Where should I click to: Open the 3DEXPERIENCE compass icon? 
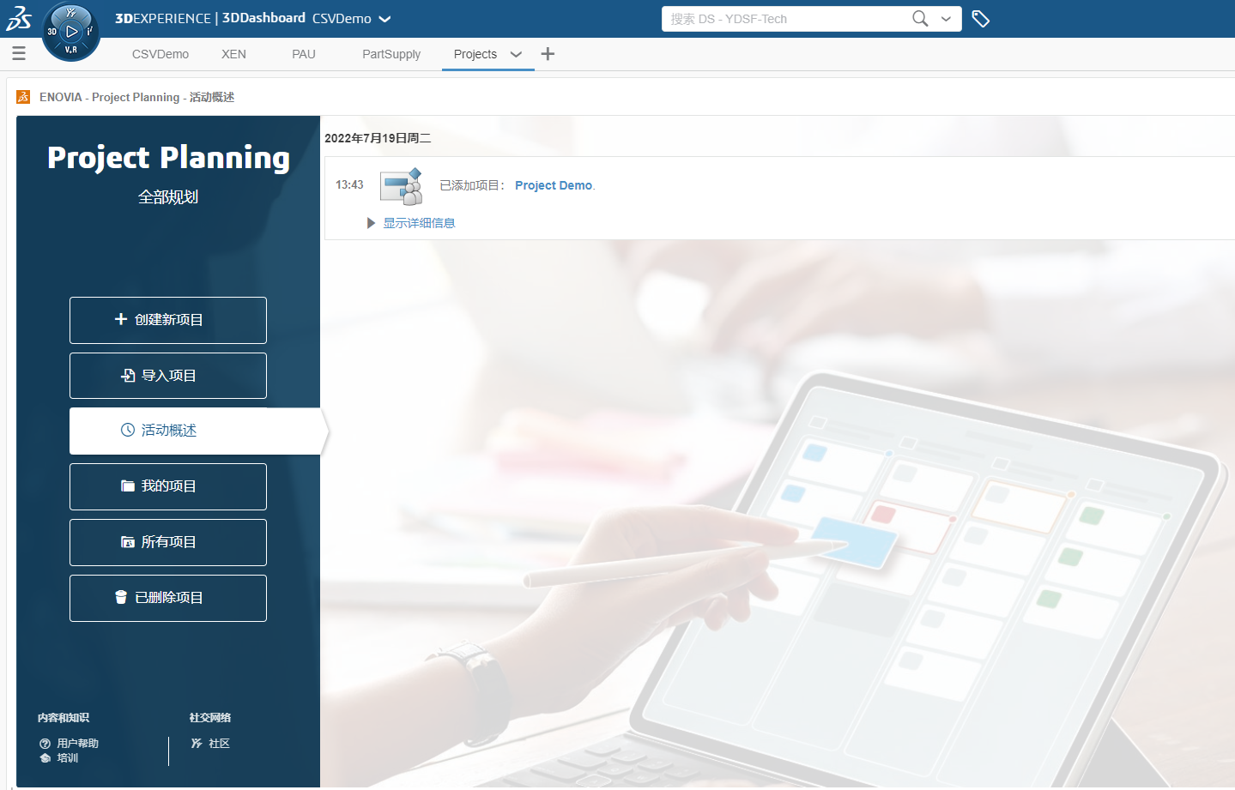click(x=70, y=31)
